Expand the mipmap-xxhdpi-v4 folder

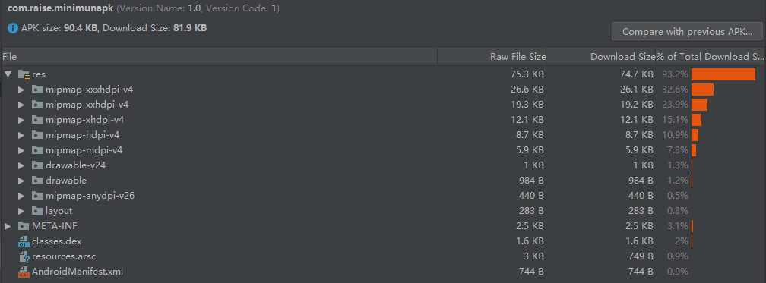pos(21,105)
